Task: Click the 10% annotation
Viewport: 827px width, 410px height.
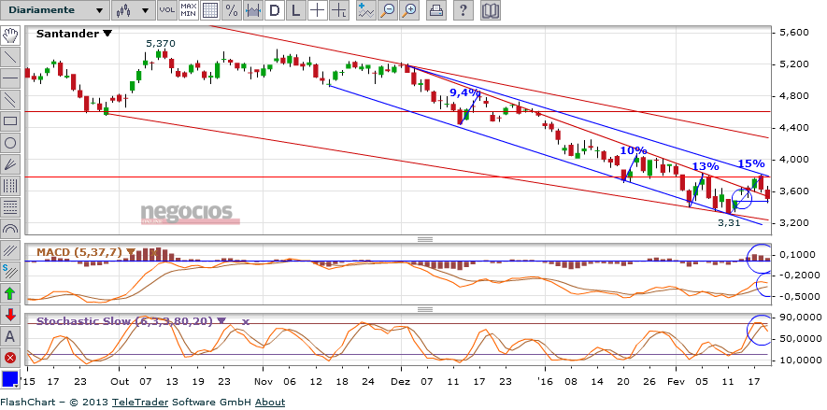Action: point(633,150)
